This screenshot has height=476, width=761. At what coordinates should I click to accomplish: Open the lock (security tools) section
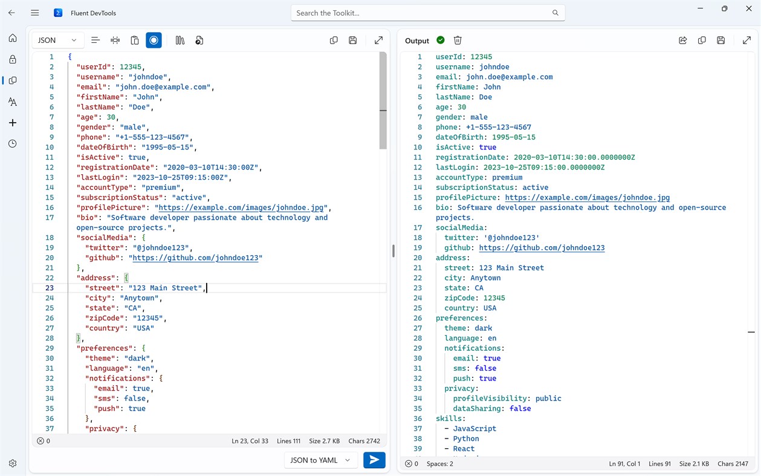pyautogui.click(x=13, y=59)
